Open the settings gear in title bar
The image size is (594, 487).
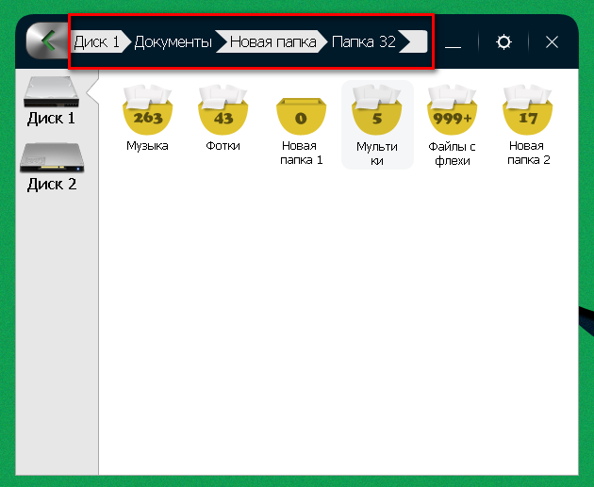click(503, 42)
